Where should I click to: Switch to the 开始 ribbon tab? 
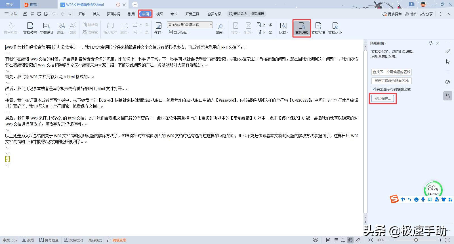[82, 14]
